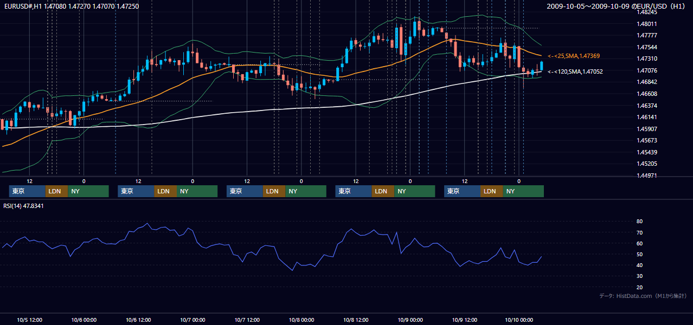Select the 1.45439 price level label
This screenshot has height=325, width=693.
pyautogui.click(x=647, y=152)
